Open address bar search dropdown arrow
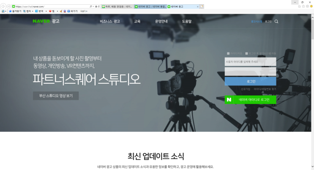314x170 pixels. tap(93, 7)
